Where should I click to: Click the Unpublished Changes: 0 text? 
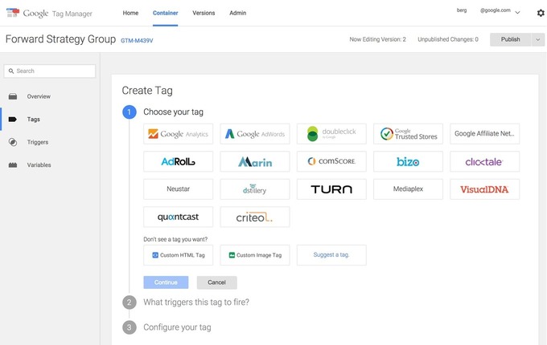click(x=448, y=39)
